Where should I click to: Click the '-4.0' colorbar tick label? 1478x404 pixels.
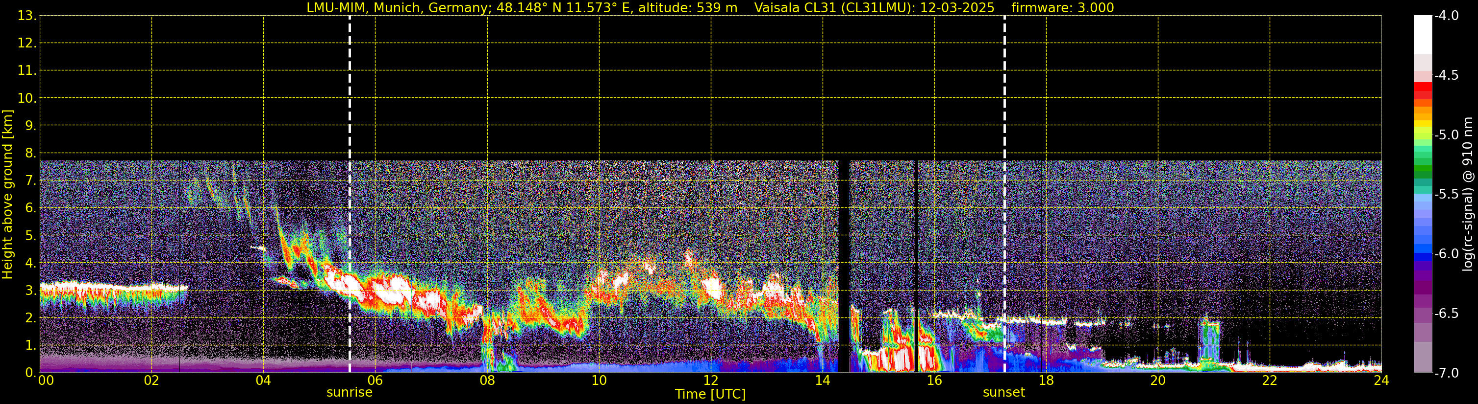pos(1446,16)
